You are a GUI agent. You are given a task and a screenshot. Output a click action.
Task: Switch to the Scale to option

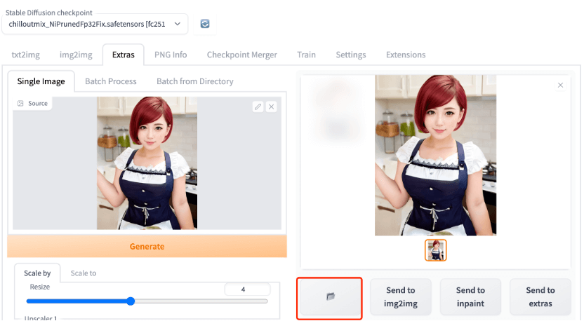(84, 273)
